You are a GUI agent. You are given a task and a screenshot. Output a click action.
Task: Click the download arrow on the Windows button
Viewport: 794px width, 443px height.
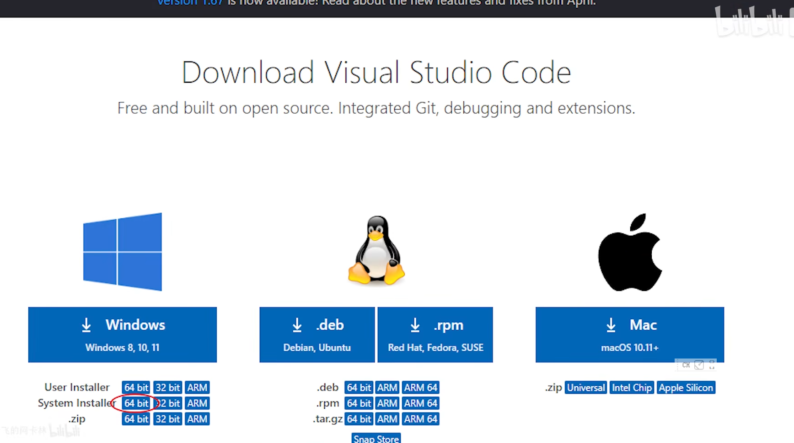[x=86, y=325]
